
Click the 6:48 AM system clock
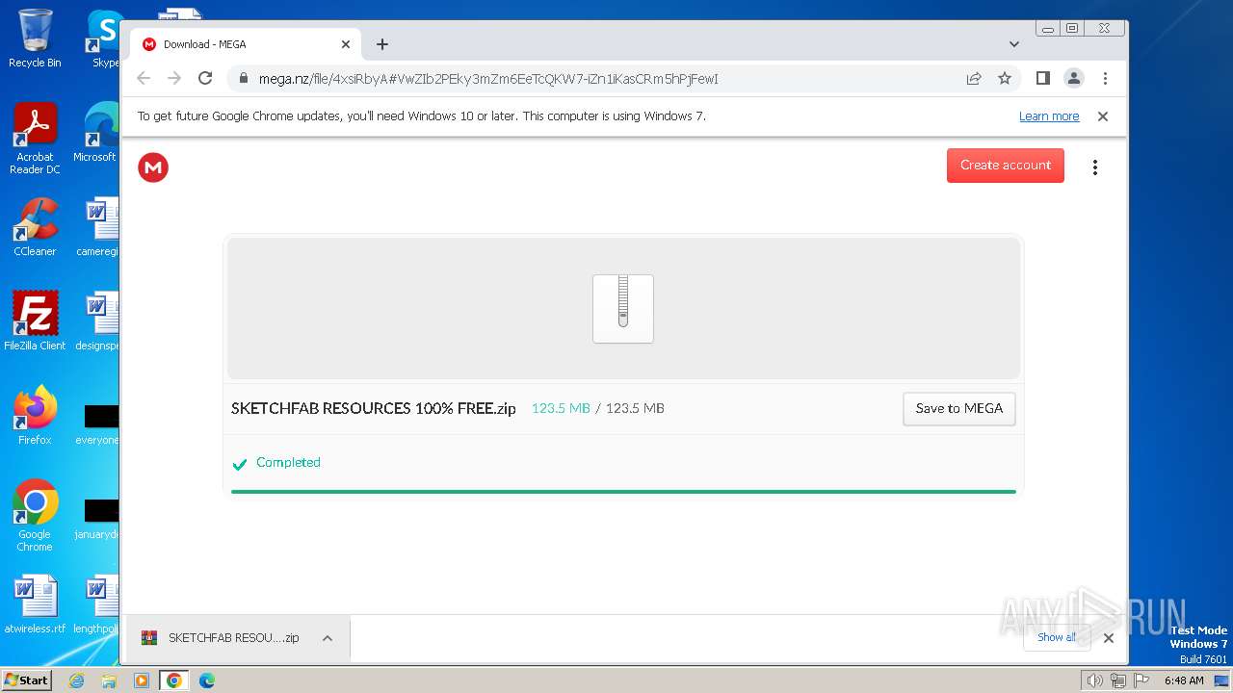point(1184,680)
